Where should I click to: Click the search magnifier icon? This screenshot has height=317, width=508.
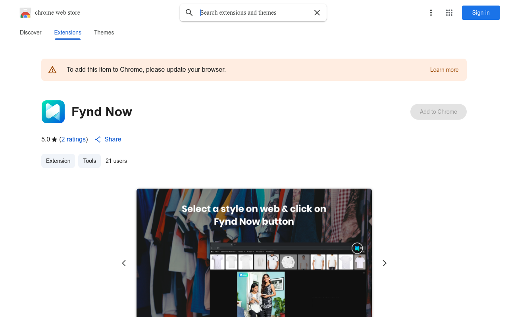point(189,13)
